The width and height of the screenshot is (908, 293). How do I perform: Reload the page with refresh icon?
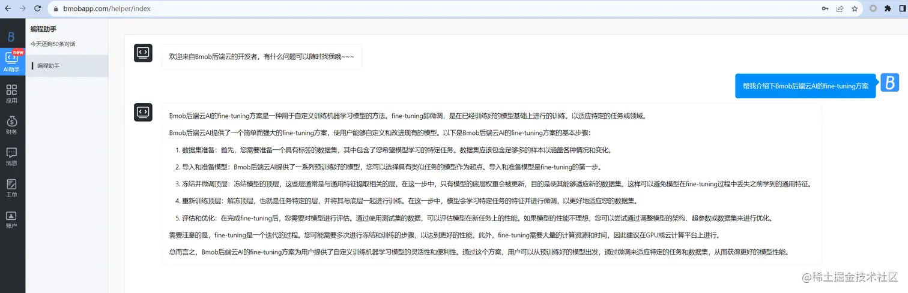tap(38, 9)
